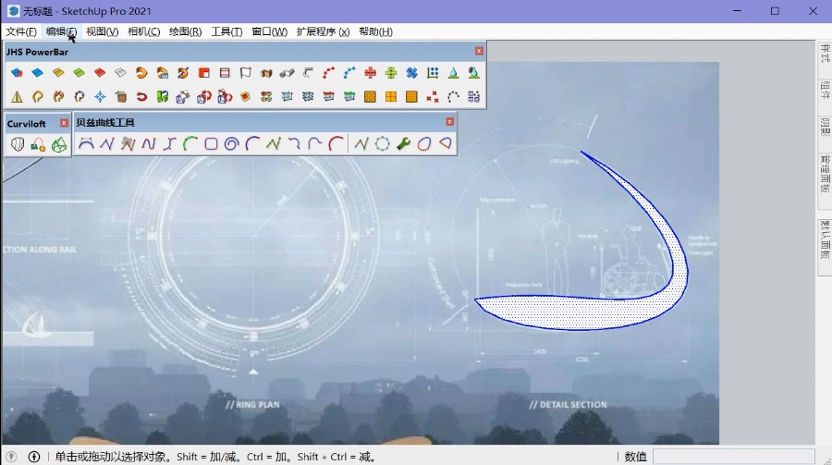Click the white wireframe plane icon in PowerBar
Image resolution: width=832 pixels, height=465 pixels.
point(120,73)
